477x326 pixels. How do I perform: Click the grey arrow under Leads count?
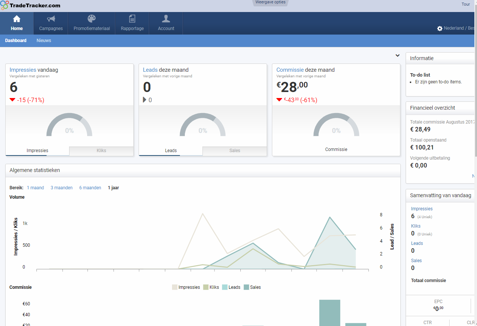tap(145, 100)
